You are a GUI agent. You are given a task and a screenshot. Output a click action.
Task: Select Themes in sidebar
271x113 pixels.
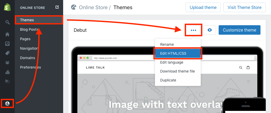coord(38,20)
